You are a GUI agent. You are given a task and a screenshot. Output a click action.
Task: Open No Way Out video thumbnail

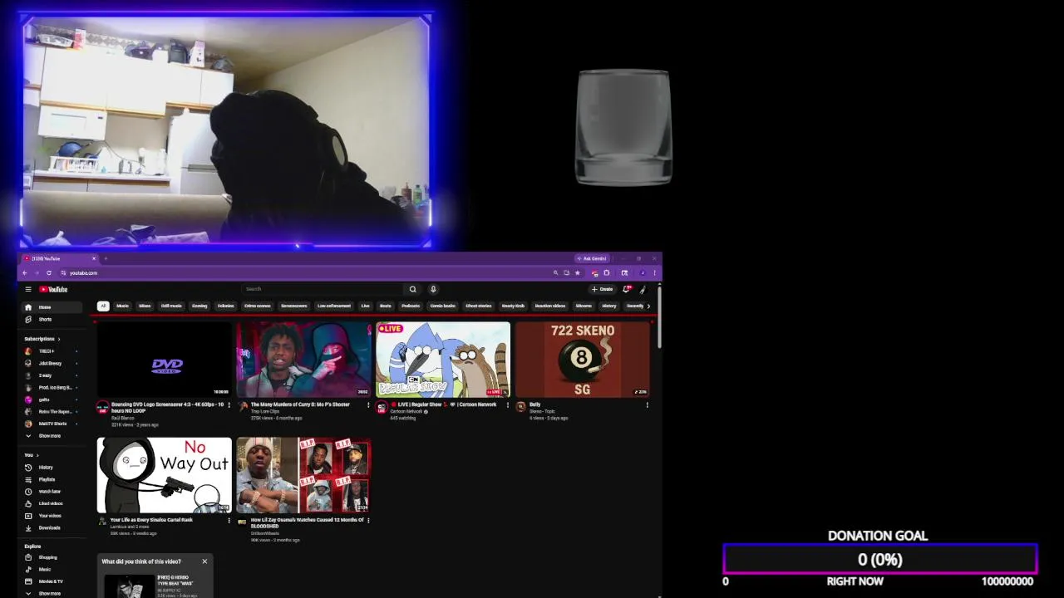(165, 475)
